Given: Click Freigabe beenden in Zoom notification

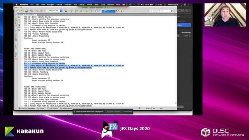Looking at the screenshot, I should click(x=113, y=112).
